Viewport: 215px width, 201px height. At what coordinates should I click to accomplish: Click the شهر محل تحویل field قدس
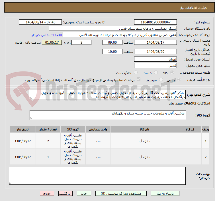[x=155, y=65]
